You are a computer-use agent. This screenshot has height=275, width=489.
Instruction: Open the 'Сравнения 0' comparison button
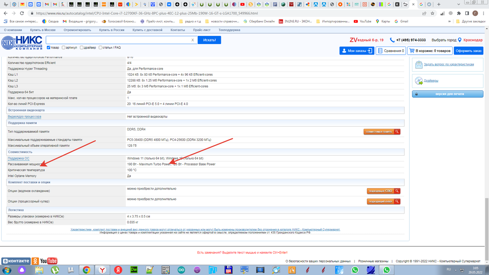point(391,51)
